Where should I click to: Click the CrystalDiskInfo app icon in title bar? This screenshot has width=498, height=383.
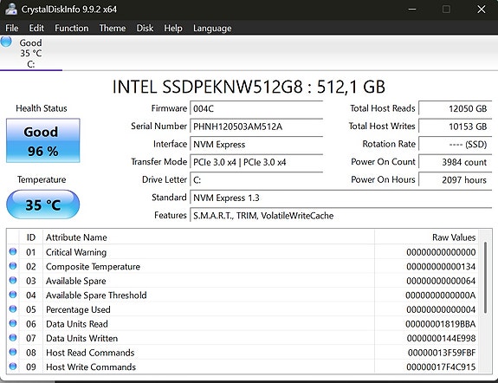click(11, 9)
